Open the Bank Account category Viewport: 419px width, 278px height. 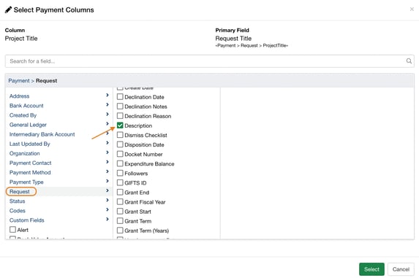click(x=26, y=106)
